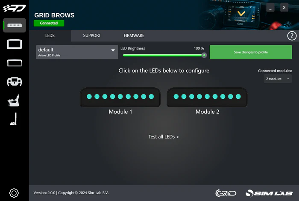Toggle first LED of Module 1
The width and height of the screenshot is (299, 201).
click(89, 96)
